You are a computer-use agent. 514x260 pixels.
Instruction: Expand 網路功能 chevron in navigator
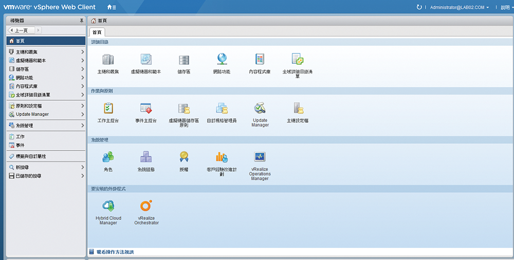coord(82,78)
